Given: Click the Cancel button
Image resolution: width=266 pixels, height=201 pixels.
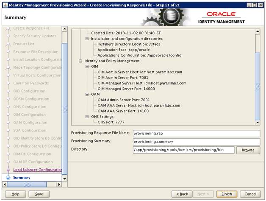Looking at the screenshot, I should [250, 194].
